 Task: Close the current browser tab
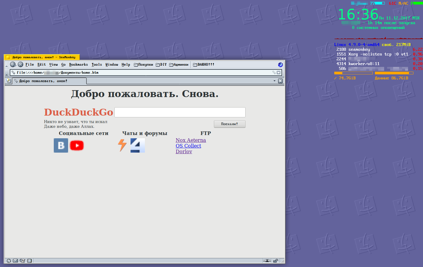(280, 81)
